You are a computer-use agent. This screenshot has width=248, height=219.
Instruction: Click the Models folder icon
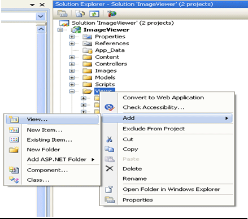[87, 77]
